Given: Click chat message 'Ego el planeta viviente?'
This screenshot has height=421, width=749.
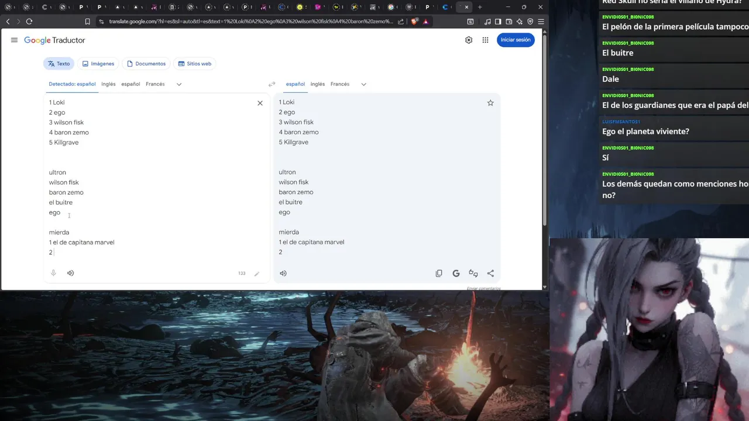Looking at the screenshot, I should [x=645, y=132].
